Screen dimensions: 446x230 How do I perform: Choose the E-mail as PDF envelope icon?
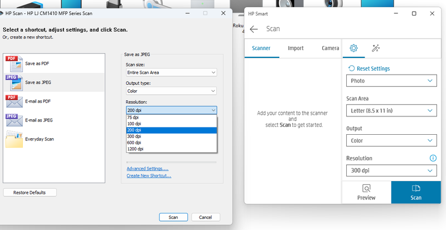point(14,101)
